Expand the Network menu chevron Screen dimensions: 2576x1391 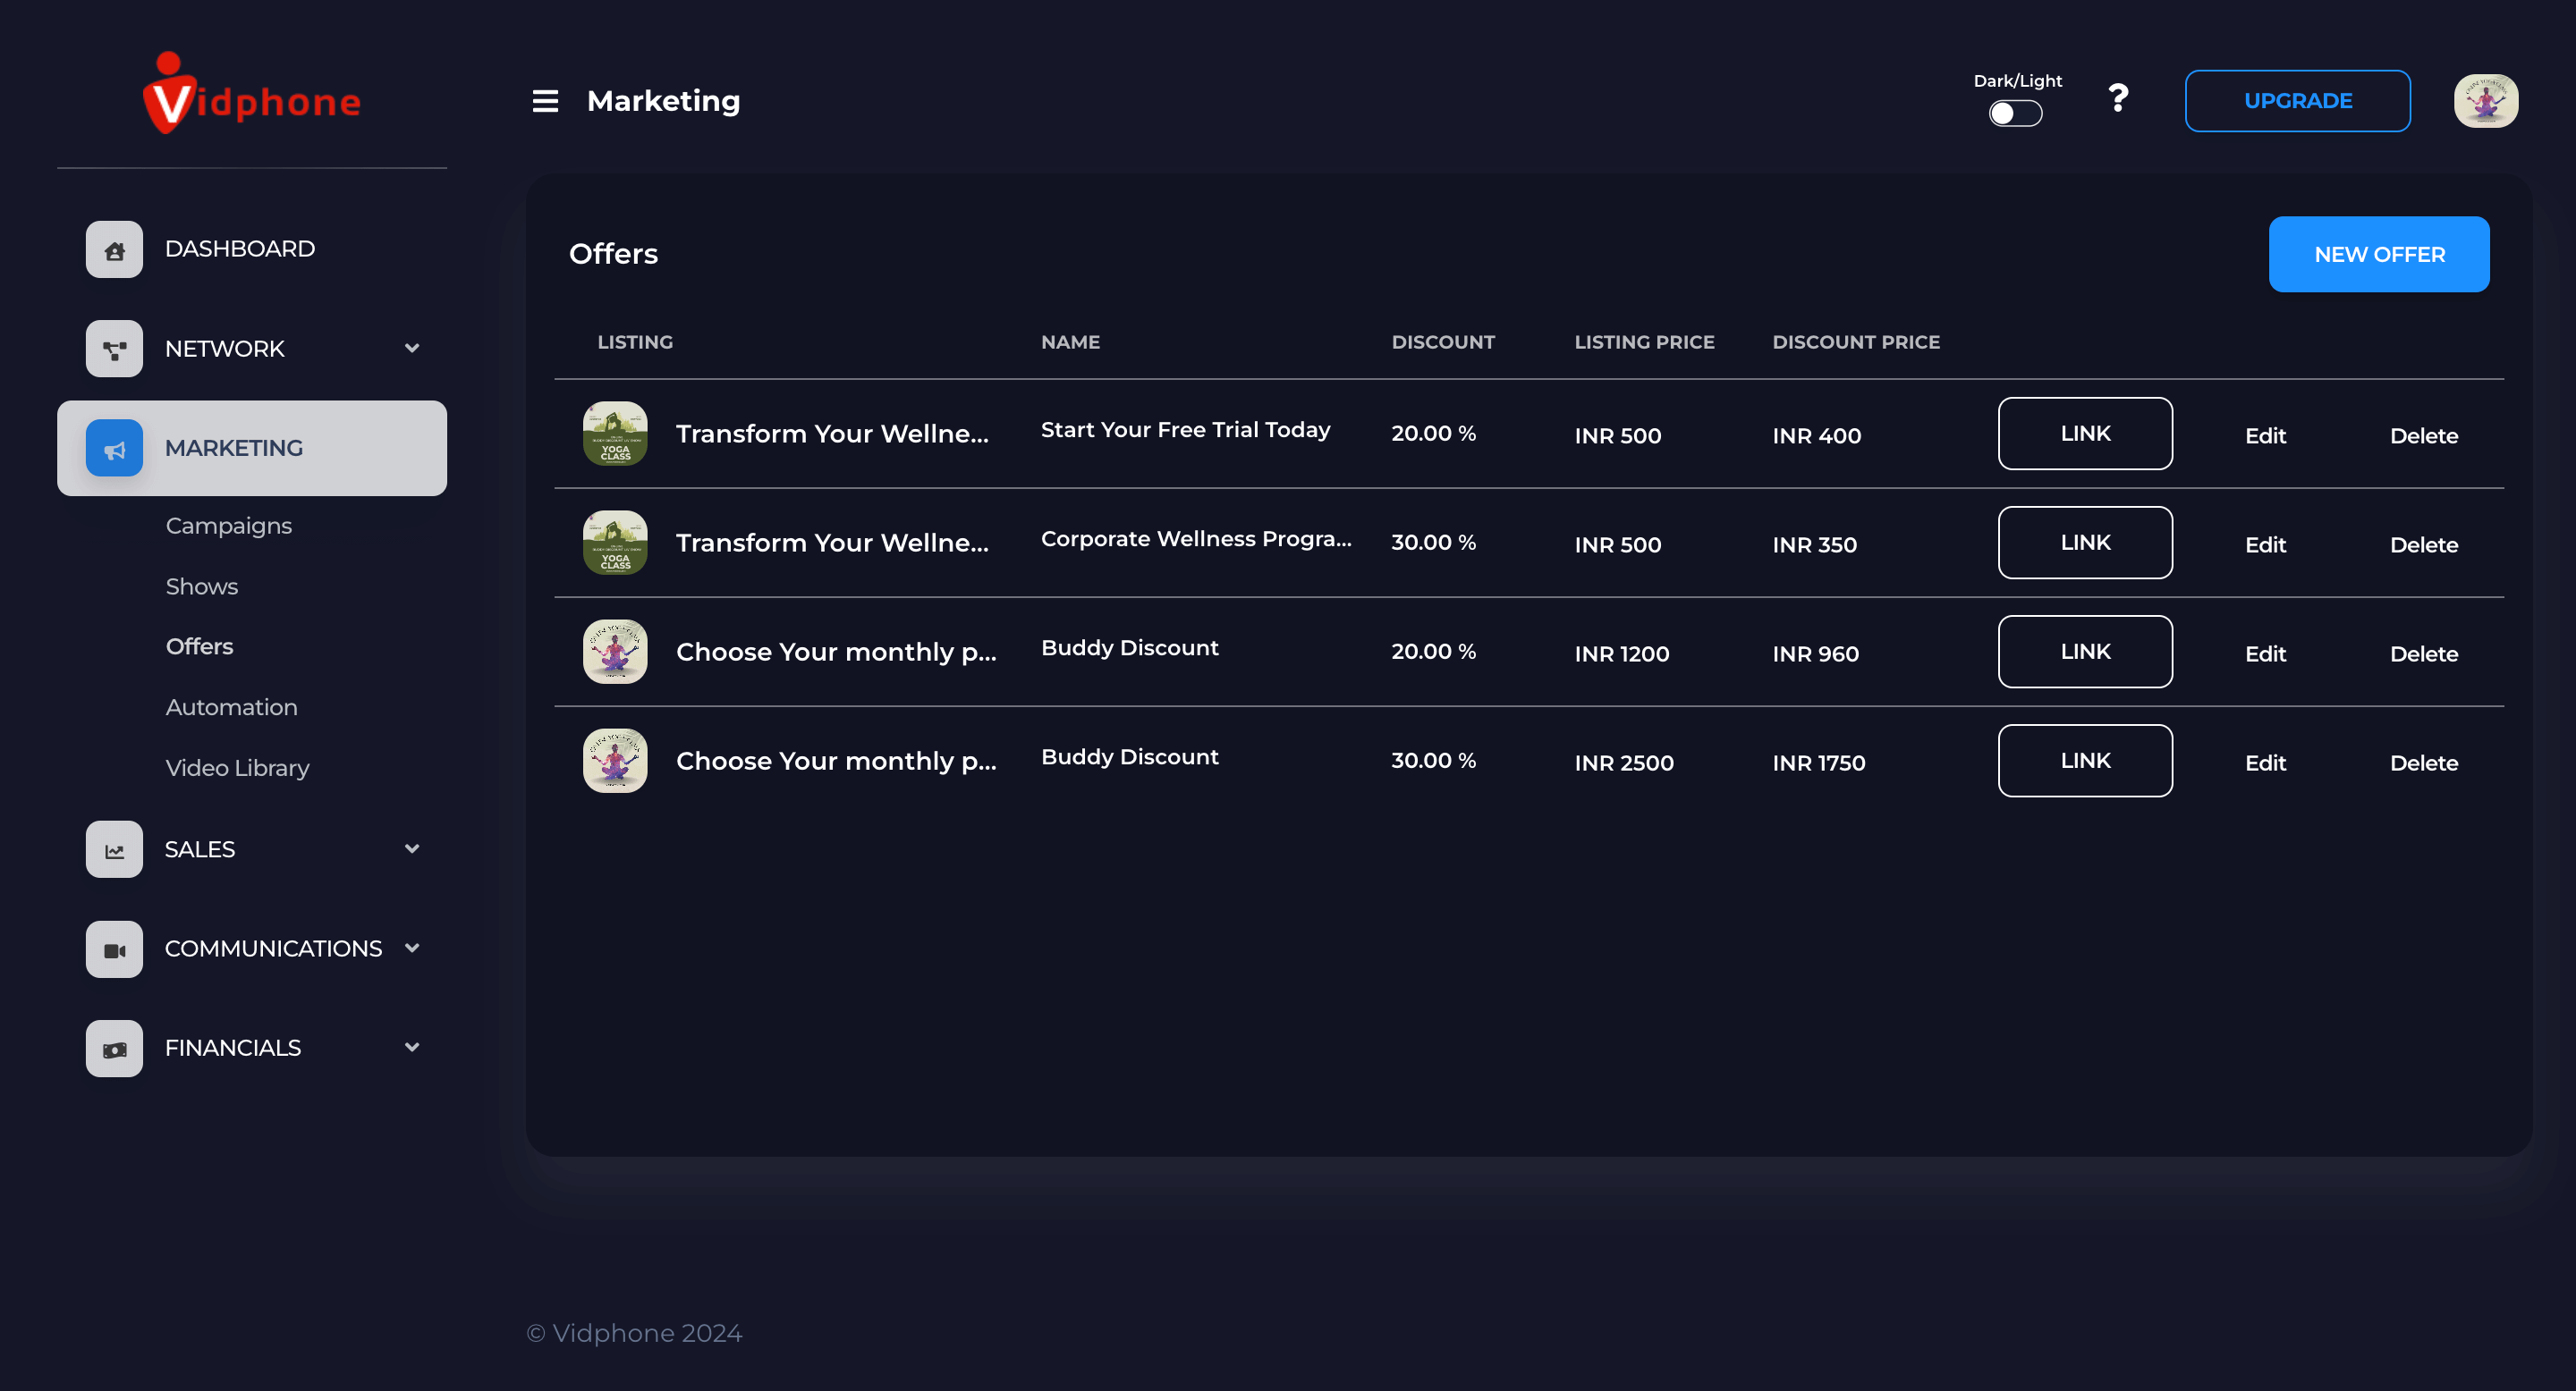pos(412,349)
